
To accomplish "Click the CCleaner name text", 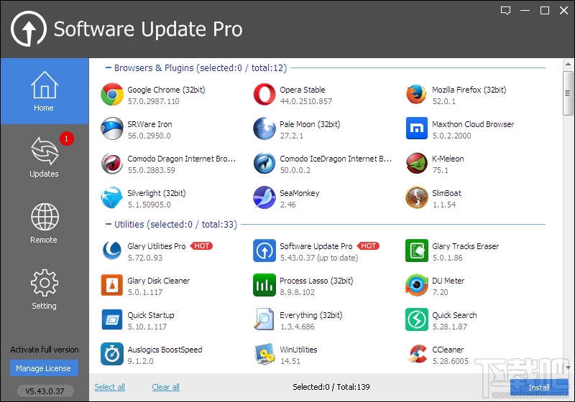I will 448,350.
